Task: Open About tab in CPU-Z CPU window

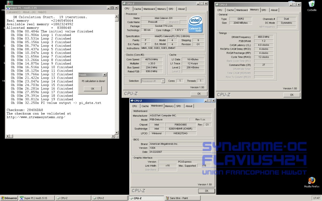Action: (x=181, y=9)
